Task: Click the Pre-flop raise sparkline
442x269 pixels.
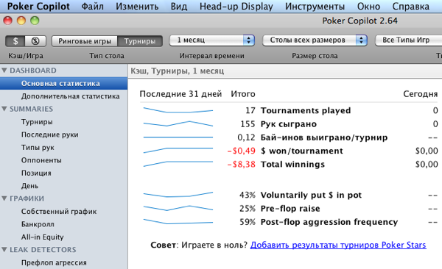Action: tap(178, 208)
